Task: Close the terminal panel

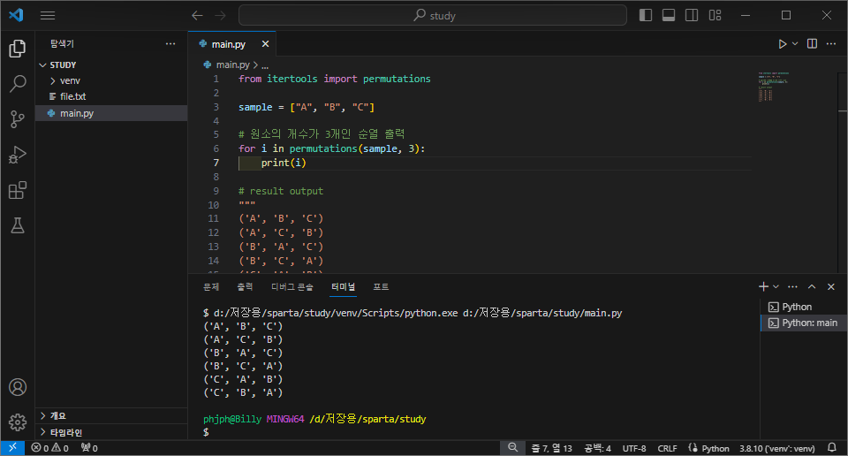Action: [831, 286]
